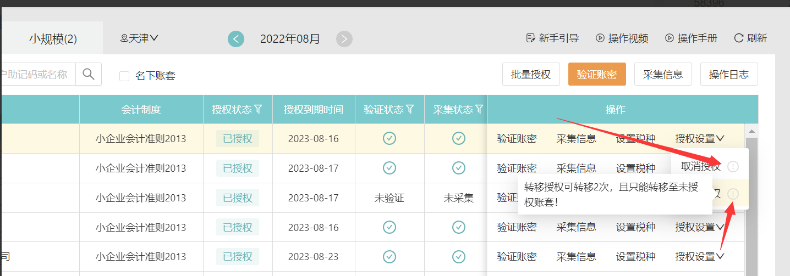The width and height of the screenshot is (790, 276).
Task: Click the search magnifier icon
Action: [x=89, y=74]
